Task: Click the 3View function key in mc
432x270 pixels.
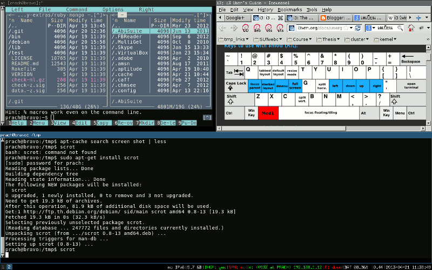Action: (x=59, y=123)
